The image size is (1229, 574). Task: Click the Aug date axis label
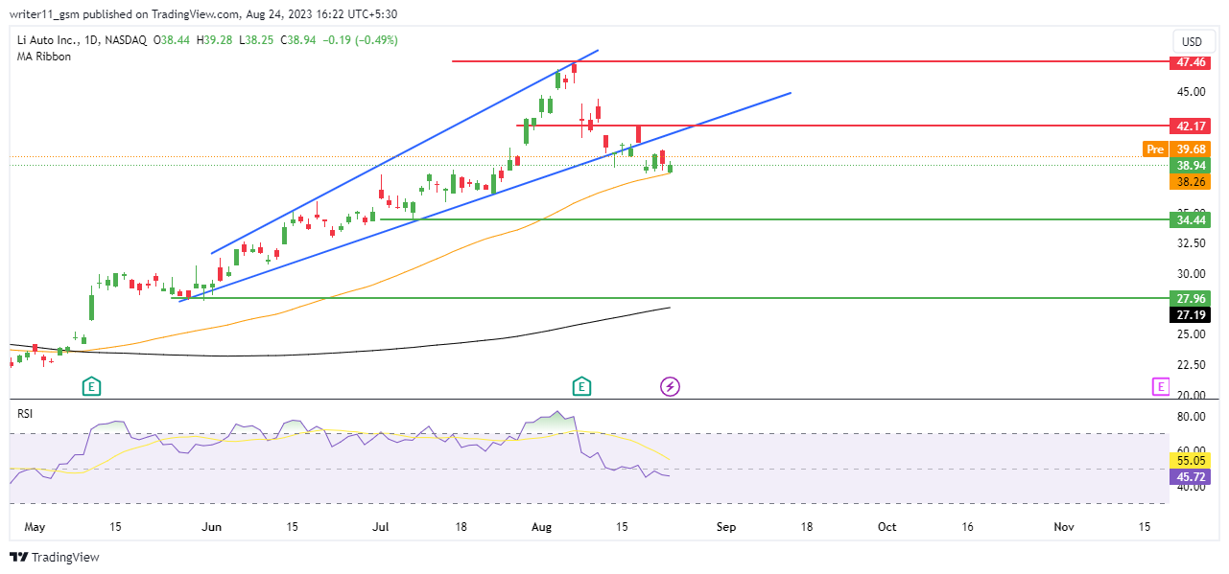pos(542,527)
